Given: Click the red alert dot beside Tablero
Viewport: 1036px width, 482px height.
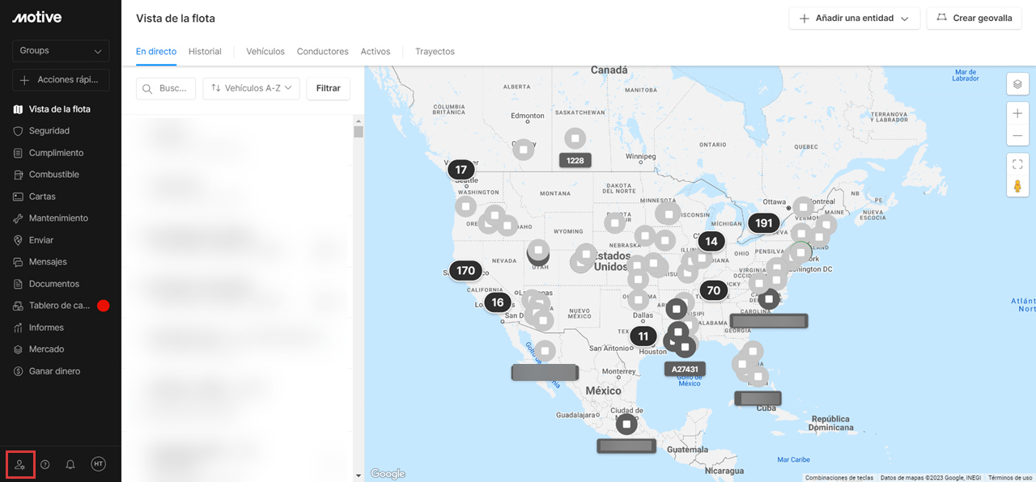Looking at the screenshot, I should [103, 306].
